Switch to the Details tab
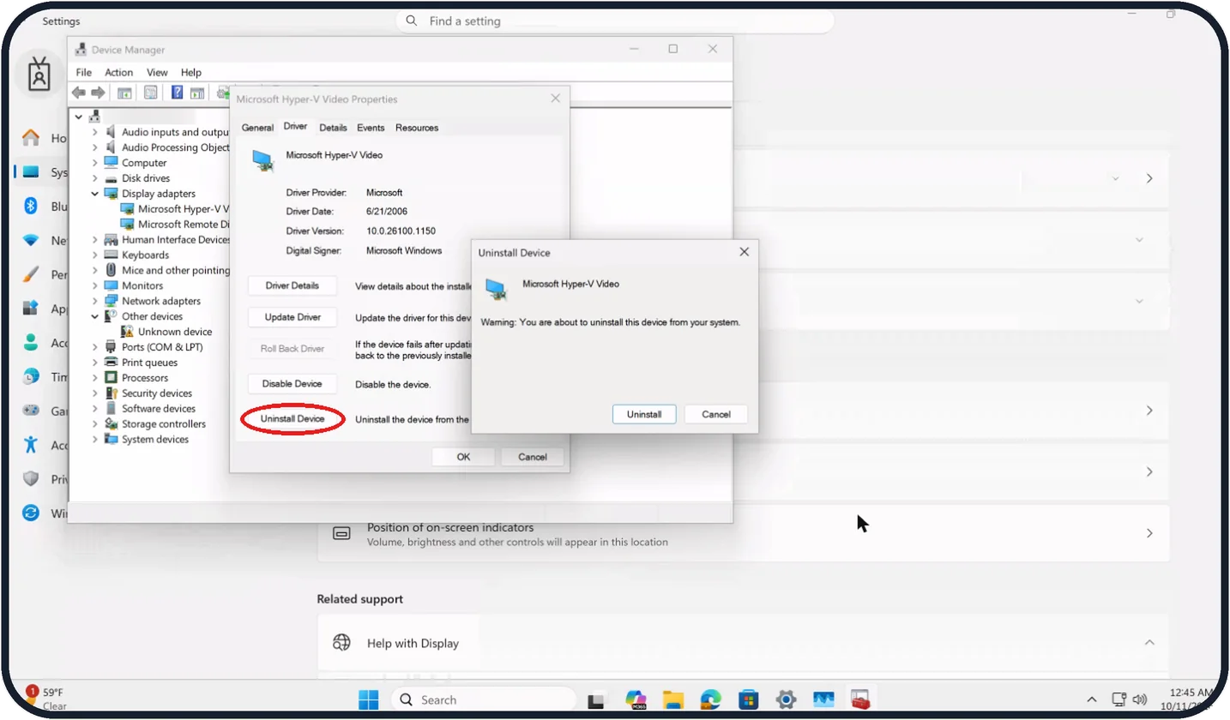 pos(333,128)
